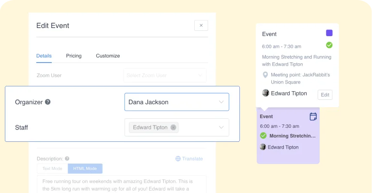Click the purple color swatch in event popup

coord(329,33)
